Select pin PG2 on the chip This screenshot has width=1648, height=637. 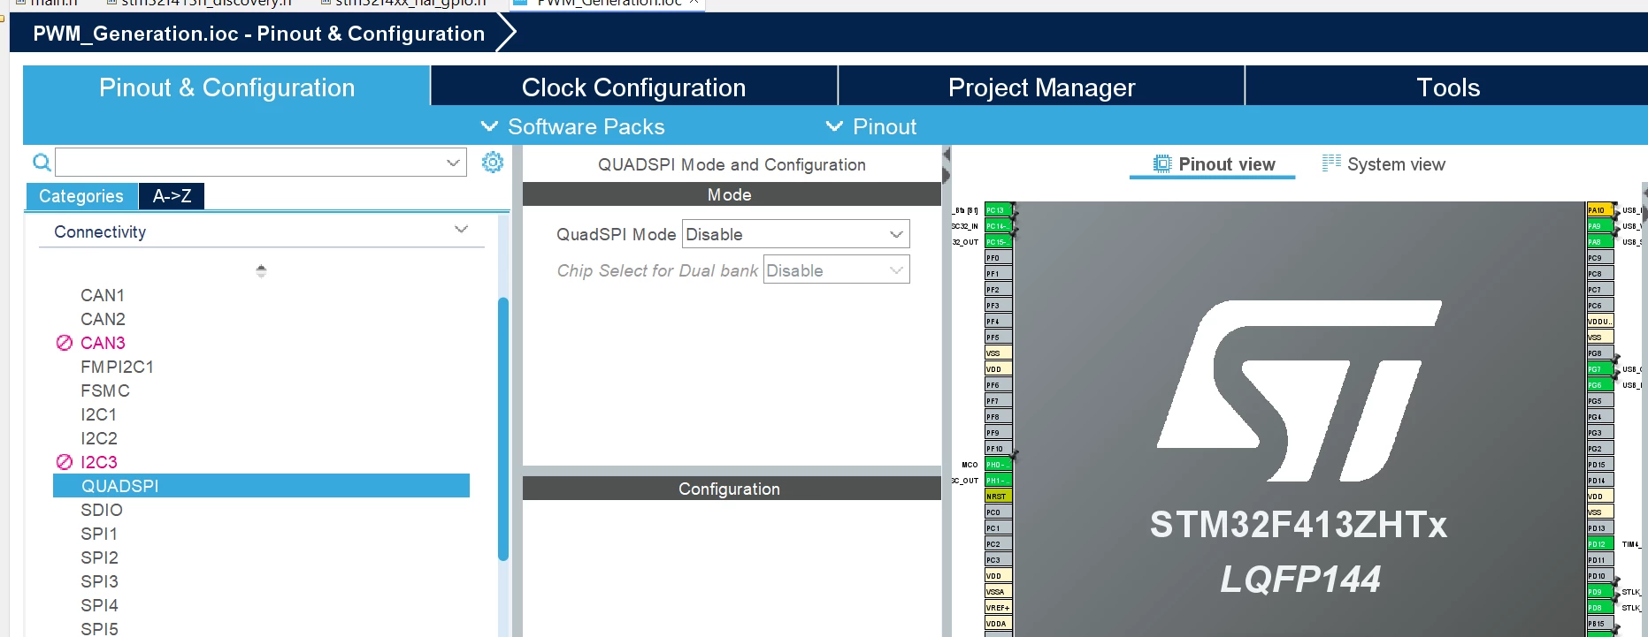click(1600, 449)
